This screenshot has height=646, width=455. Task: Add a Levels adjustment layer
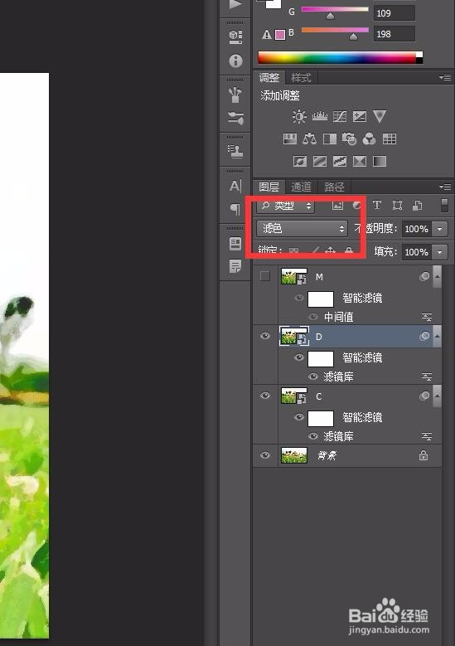[320, 117]
